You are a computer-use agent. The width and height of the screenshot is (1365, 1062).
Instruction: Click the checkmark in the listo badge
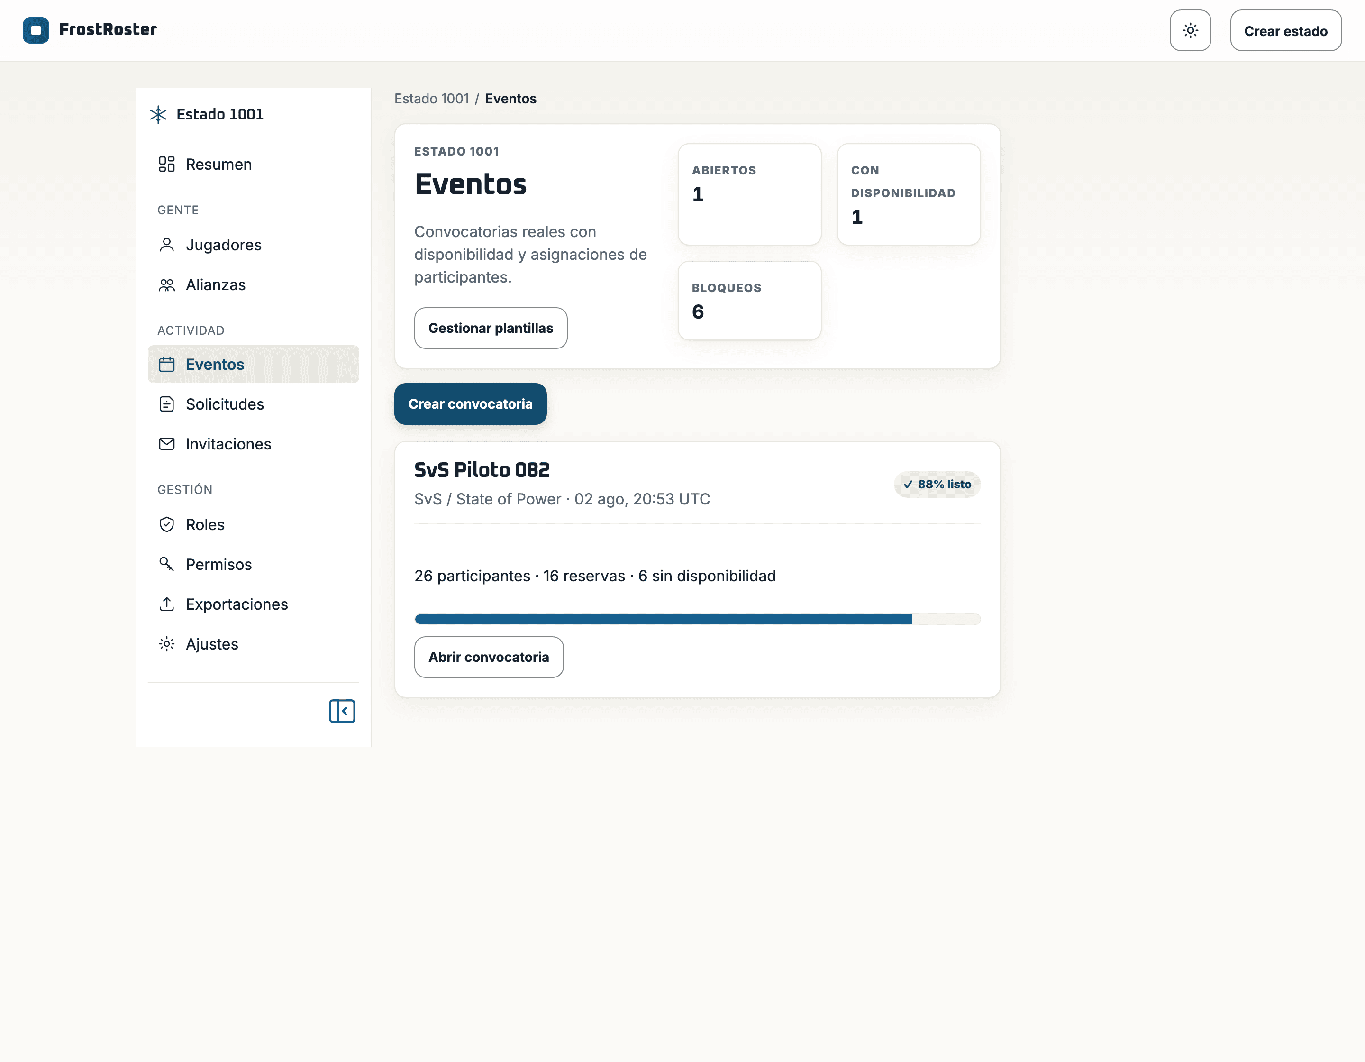click(x=908, y=485)
